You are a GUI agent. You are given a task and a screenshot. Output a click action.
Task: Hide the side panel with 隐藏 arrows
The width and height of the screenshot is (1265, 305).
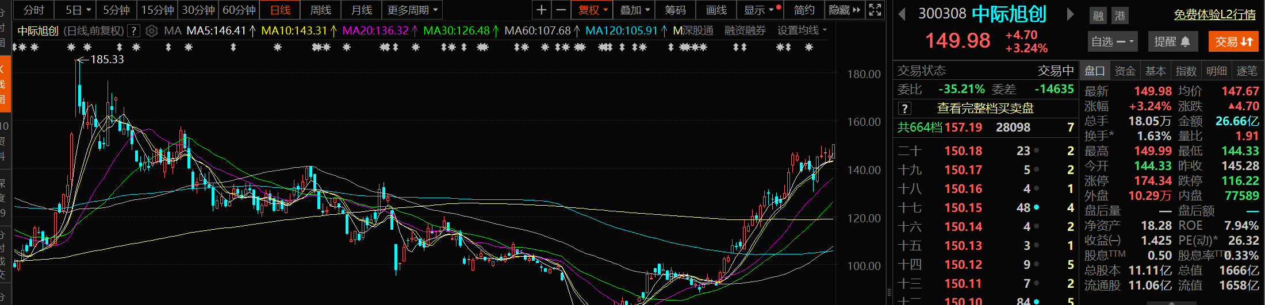click(x=845, y=10)
